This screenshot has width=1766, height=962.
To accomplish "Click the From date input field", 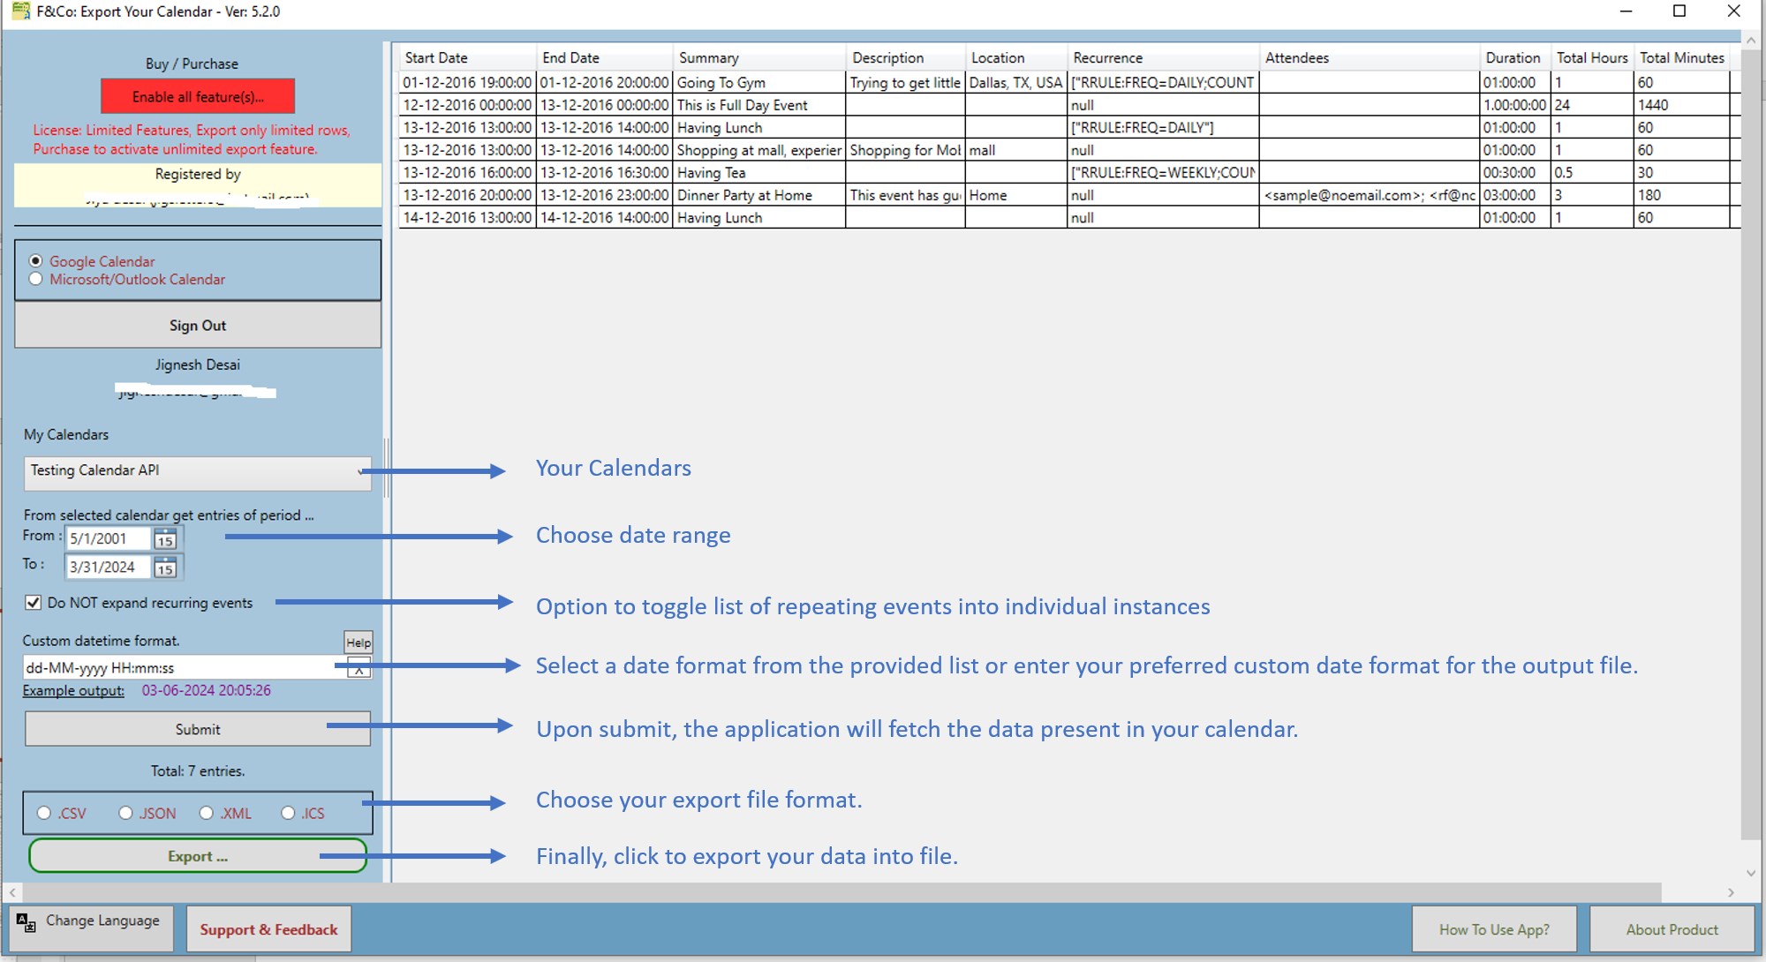I will click(x=108, y=538).
